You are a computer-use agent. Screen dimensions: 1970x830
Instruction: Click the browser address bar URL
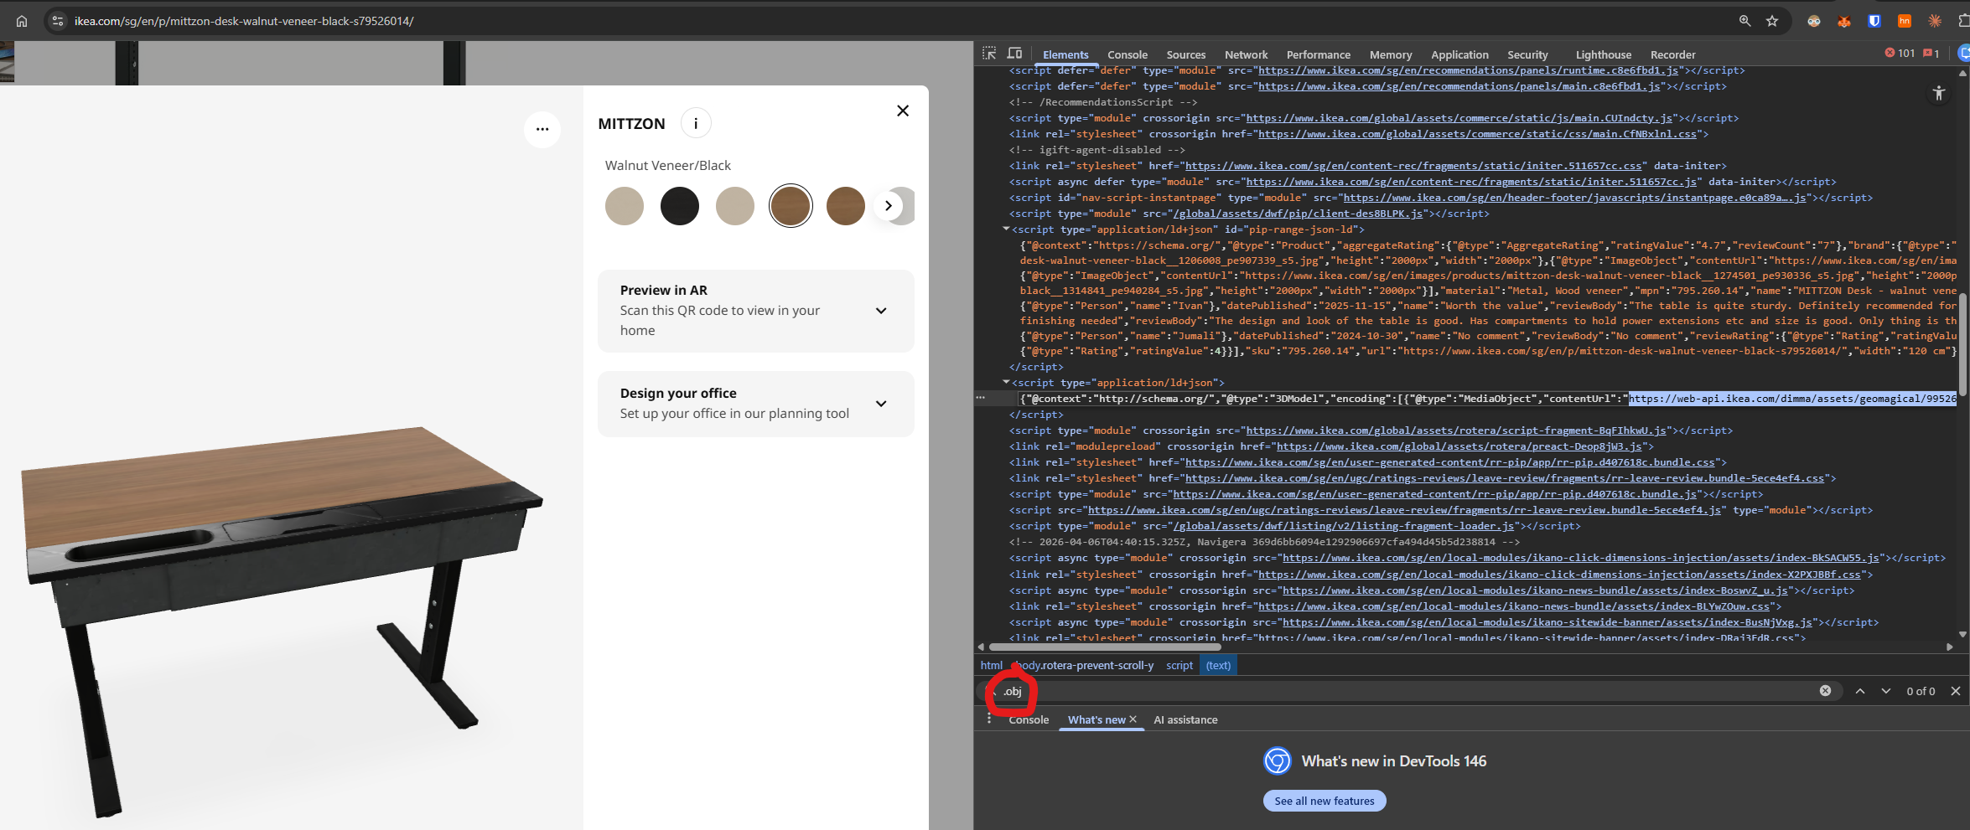(244, 21)
